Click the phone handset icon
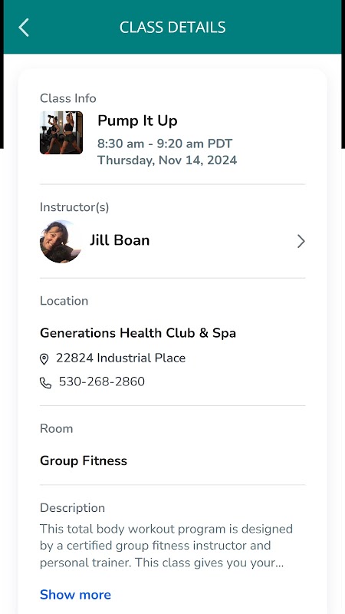The width and height of the screenshot is (345, 614). (45, 382)
